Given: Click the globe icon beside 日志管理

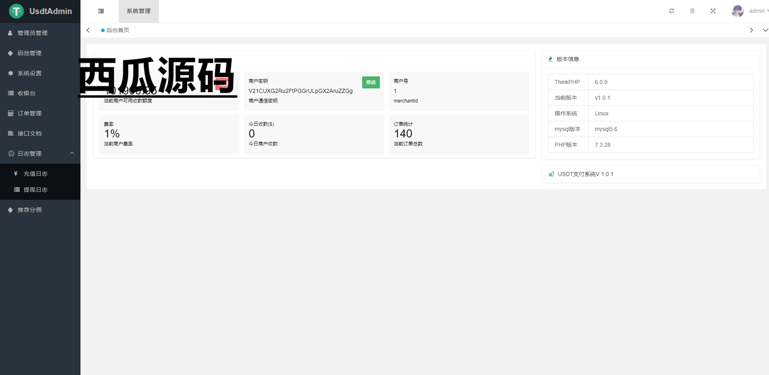Looking at the screenshot, I should [x=11, y=154].
